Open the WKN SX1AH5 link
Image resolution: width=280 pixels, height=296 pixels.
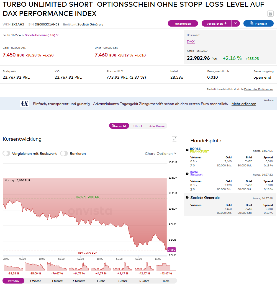click(18, 25)
